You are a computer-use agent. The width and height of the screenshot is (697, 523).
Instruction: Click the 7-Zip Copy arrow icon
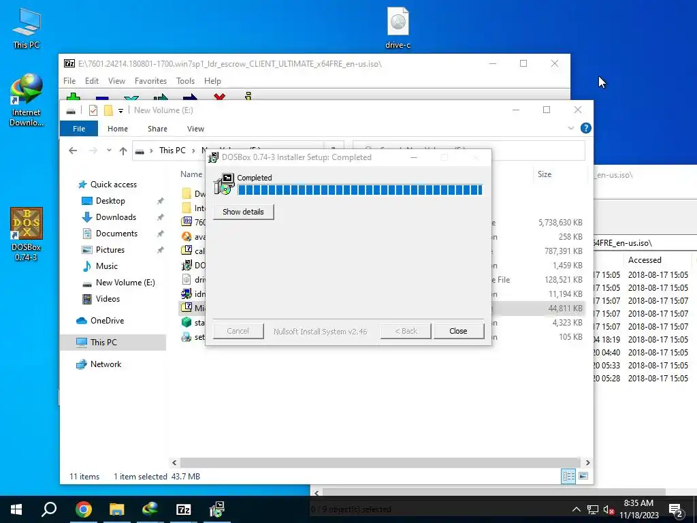point(161,97)
